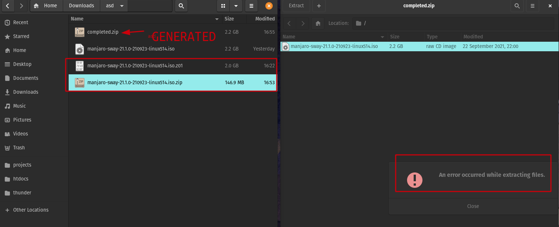Screen dimensions: 559x227
Task: Click the zip icon of .iso.zip file
Action: pos(79,82)
